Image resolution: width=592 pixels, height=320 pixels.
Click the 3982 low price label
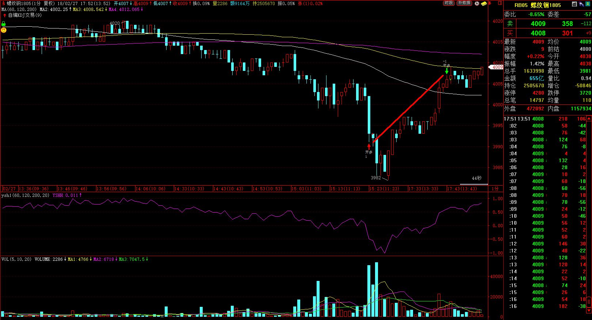coord(376,178)
